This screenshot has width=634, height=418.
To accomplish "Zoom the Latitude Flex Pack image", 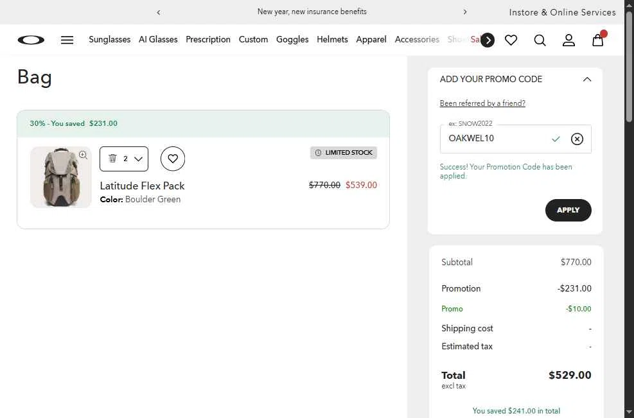I will coord(84,155).
